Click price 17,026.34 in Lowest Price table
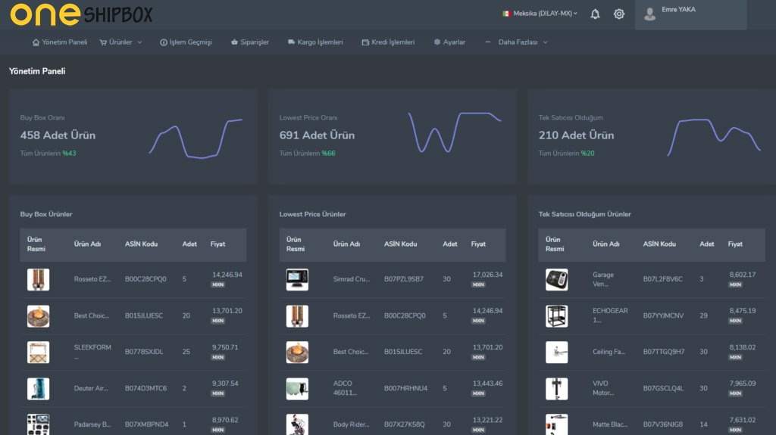The image size is (776, 435). [487, 275]
